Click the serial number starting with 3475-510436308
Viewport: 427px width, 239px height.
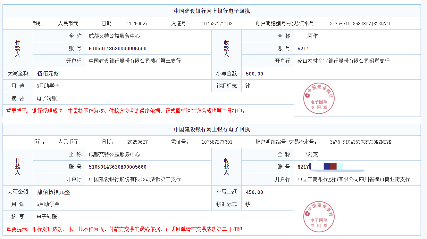[x=360, y=24]
